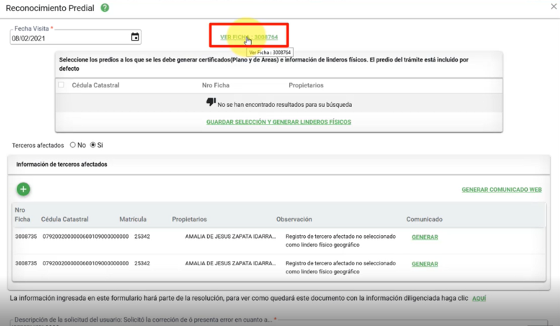Click Generar in the second tercero row
Viewport: 560px width, 326px height.
tap(425, 264)
